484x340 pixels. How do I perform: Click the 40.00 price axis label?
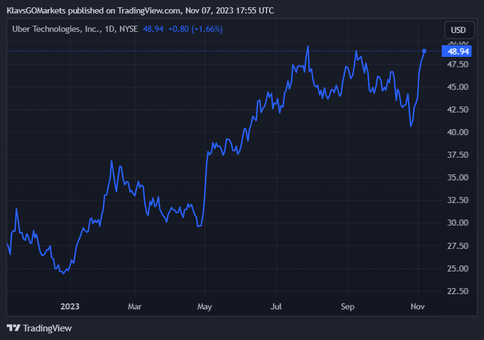[458, 132]
